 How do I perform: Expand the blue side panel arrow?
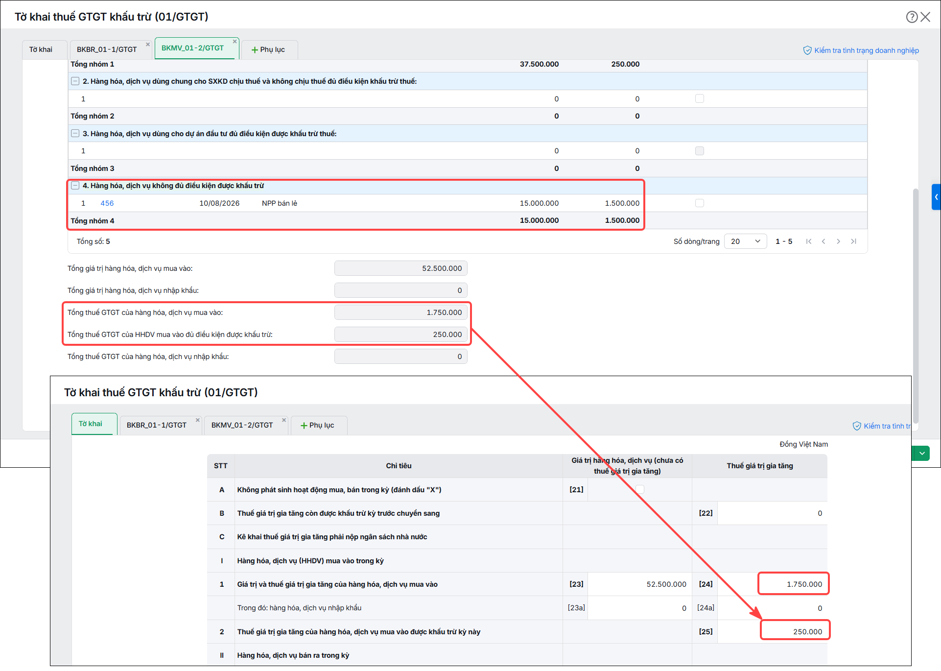(x=936, y=197)
